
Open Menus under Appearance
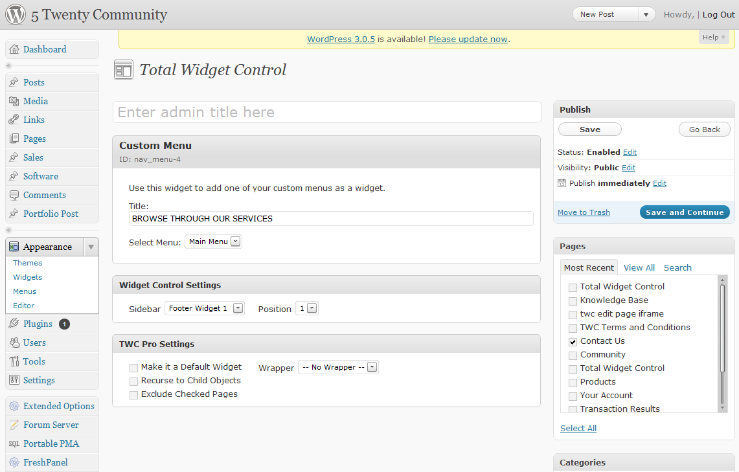[25, 291]
